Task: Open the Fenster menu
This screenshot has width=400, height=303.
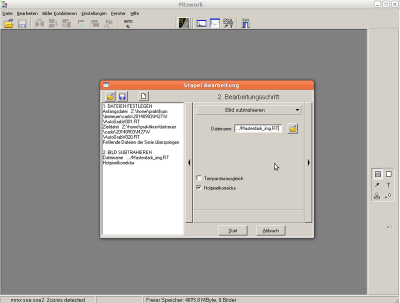Action: point(117,13)
